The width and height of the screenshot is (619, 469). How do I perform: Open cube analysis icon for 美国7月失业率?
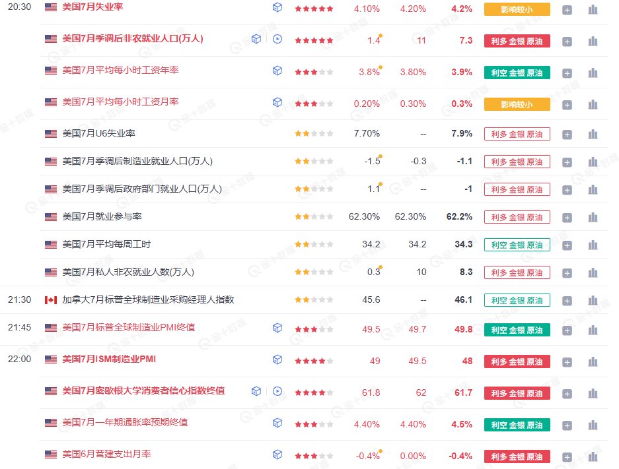pos(277,7)
